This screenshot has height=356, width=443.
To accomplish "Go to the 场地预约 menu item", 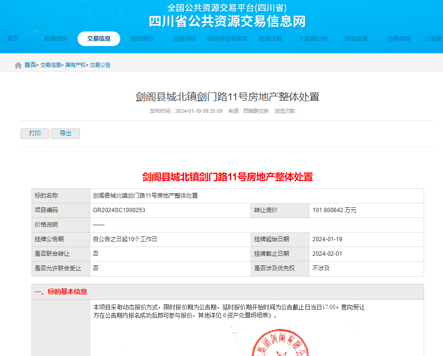I will click(142, 39).
